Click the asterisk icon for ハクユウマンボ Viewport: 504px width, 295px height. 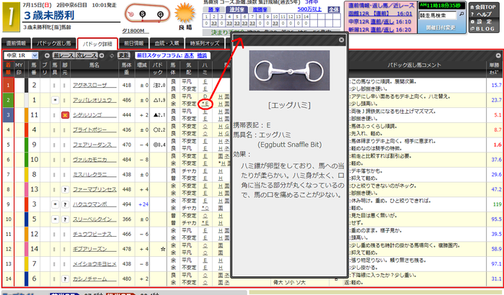[x=55, y=204]
